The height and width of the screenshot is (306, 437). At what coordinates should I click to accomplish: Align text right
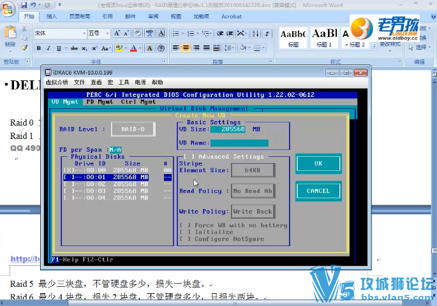click(x=196, y=48)
